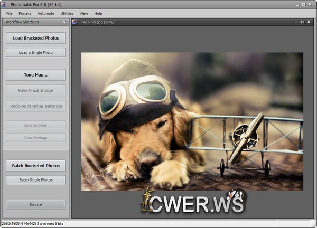Click the CWER.ws.jpg document window icon
Viewport: 317px width, 228px height.
tap(74, 22)
